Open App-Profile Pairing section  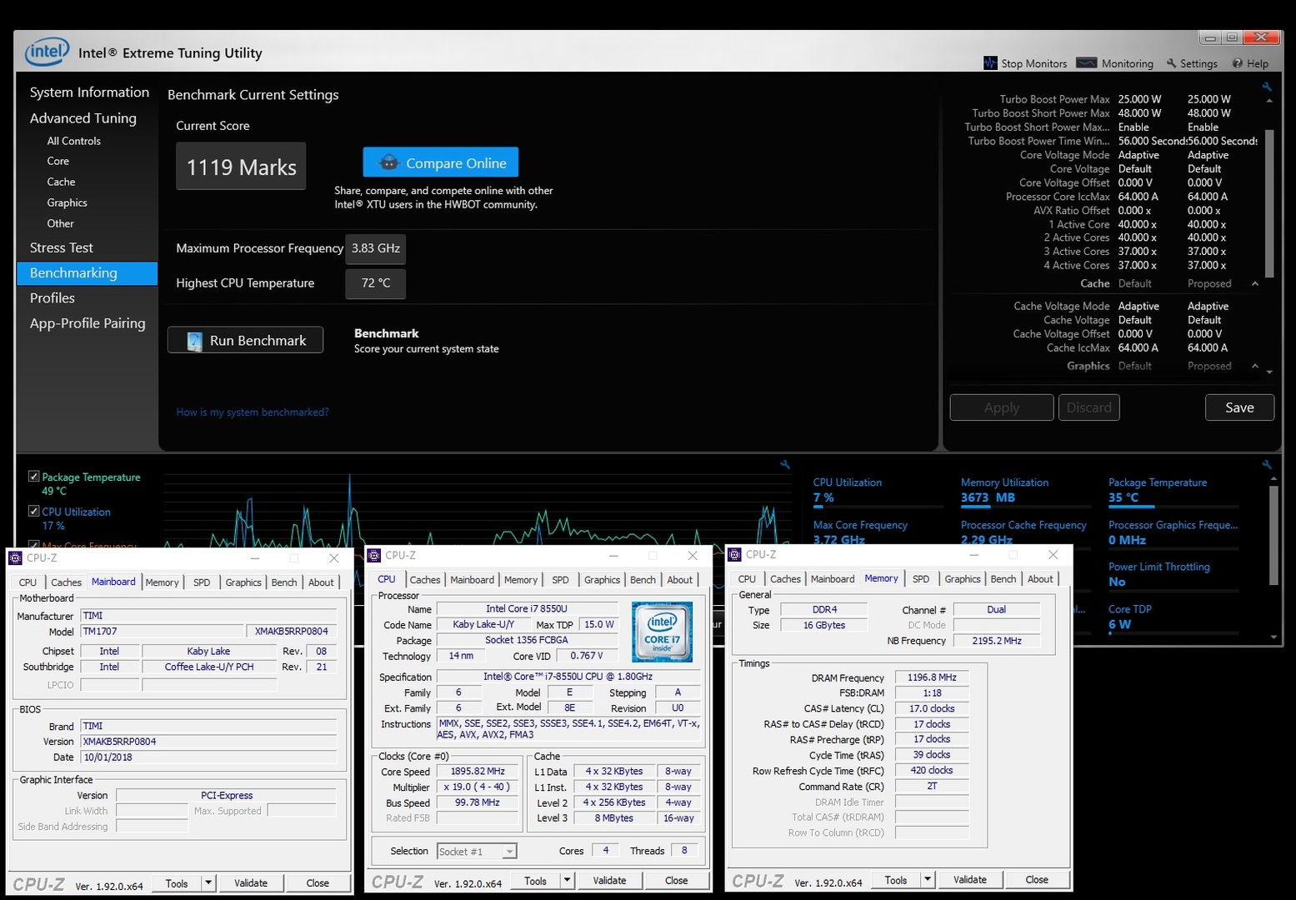coord(88,323)
